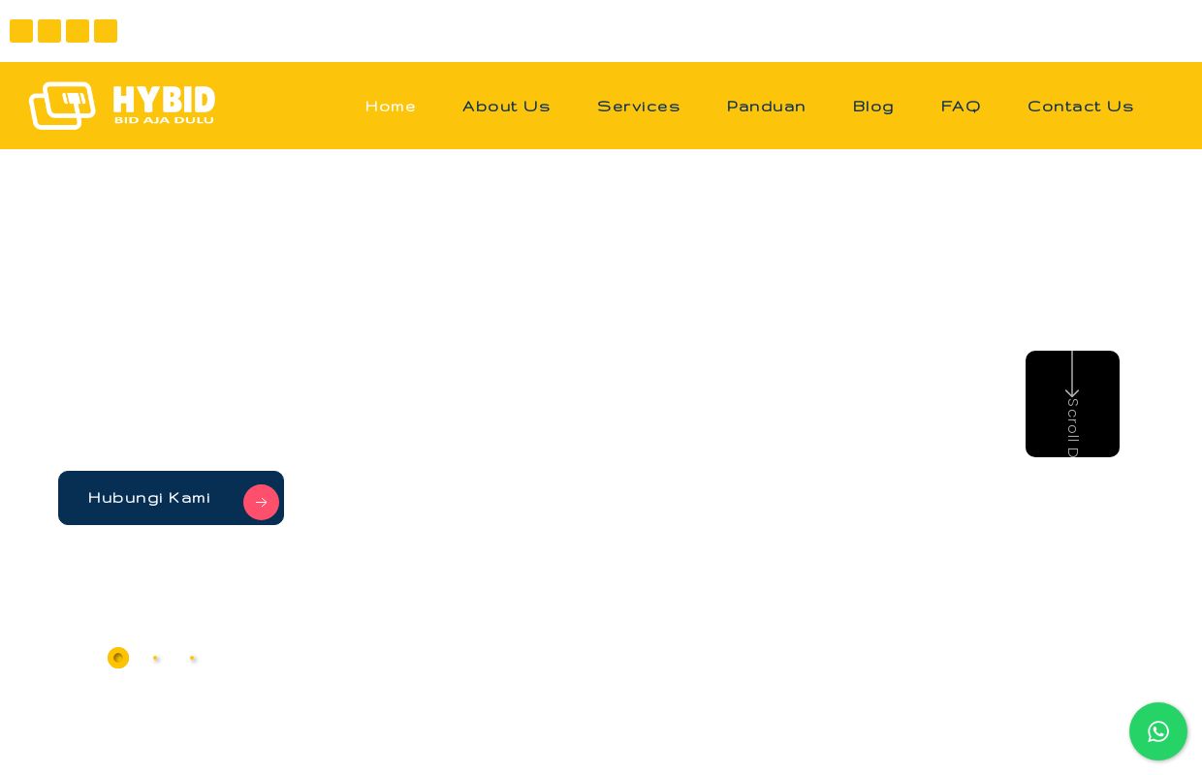1202x775 pixels.
Task: Click the fourth yellow social icon in header
Action: (x=106, y=31)
